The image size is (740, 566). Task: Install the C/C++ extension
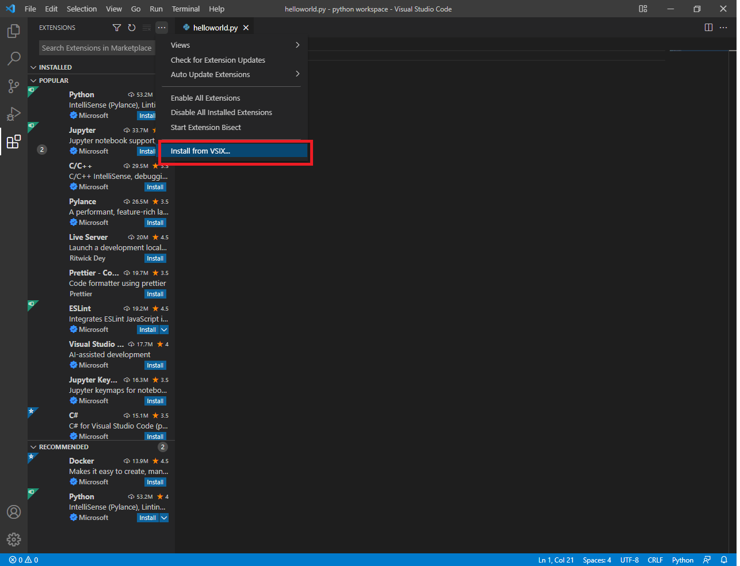[x=155, y=187]
